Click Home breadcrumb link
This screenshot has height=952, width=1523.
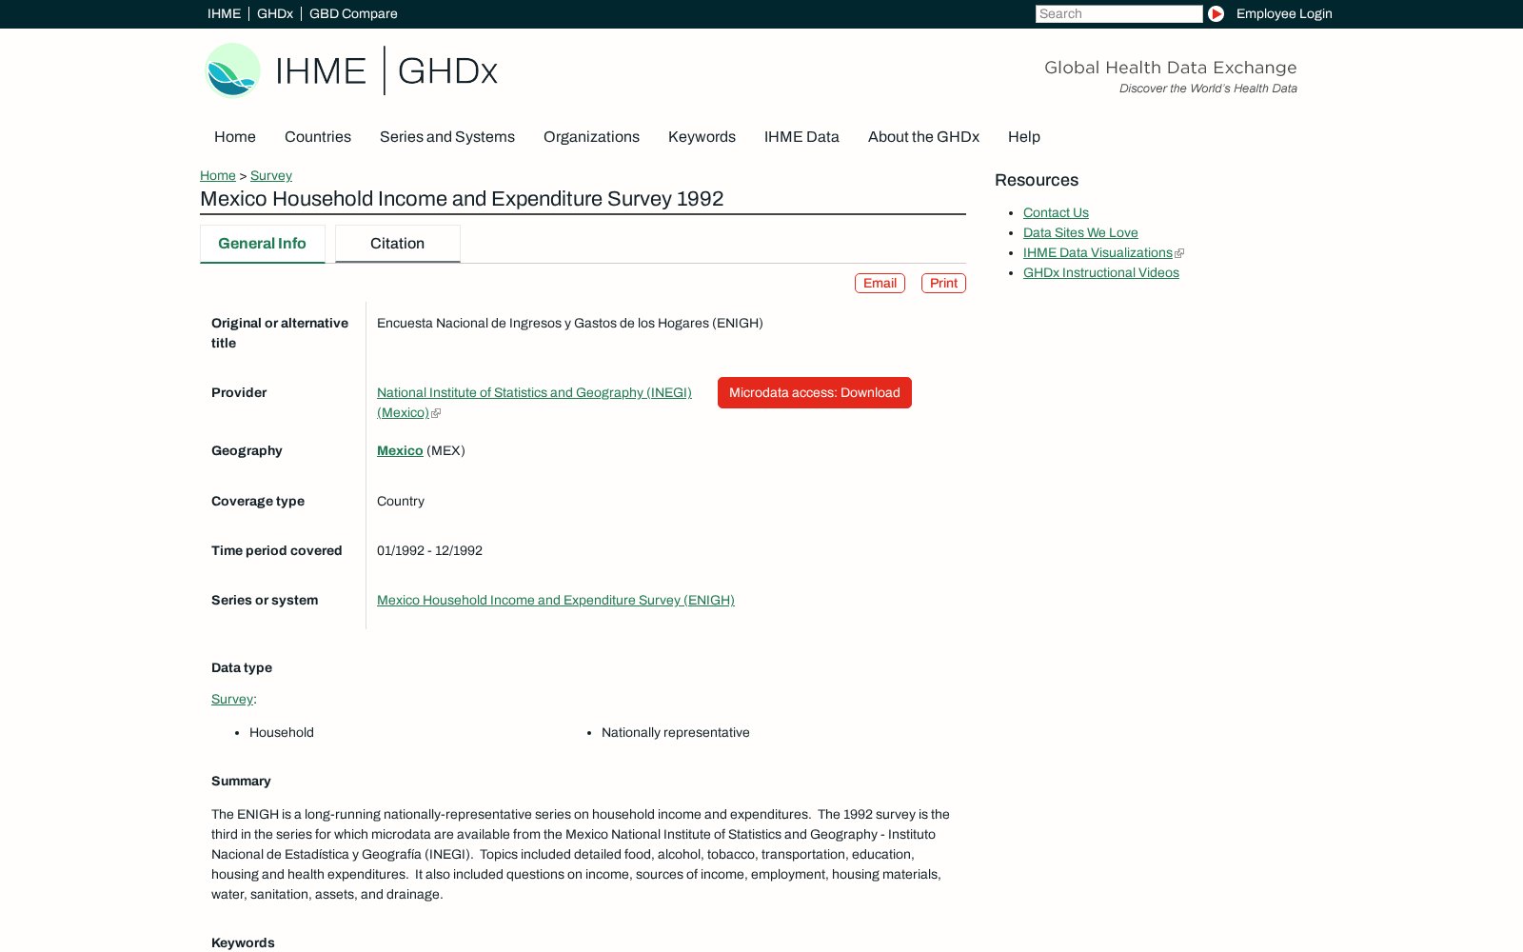218,175
